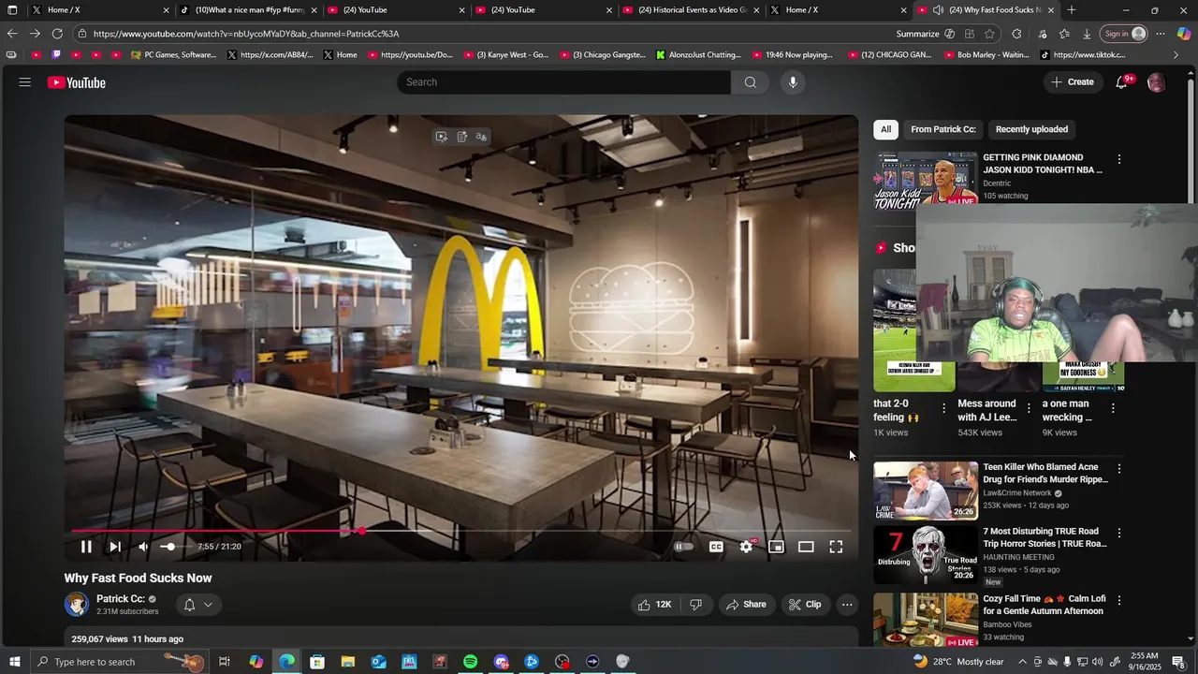
Task: Skip to the next video
Action: point(115,547)
